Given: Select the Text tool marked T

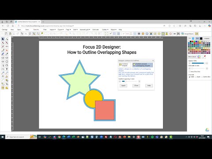Looking at the screenshot, I should coord(7,69).
